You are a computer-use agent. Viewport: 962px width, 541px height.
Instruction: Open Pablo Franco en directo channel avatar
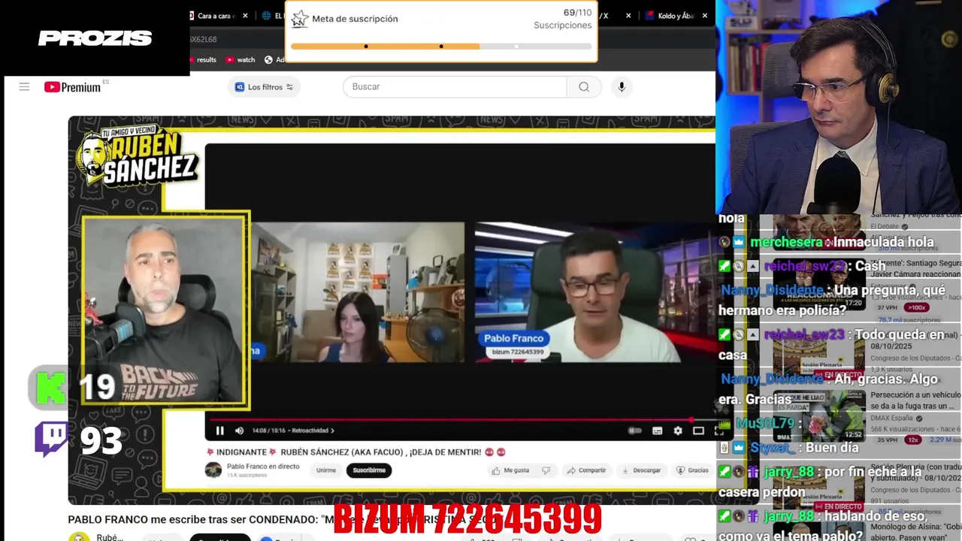coord(213,470)
